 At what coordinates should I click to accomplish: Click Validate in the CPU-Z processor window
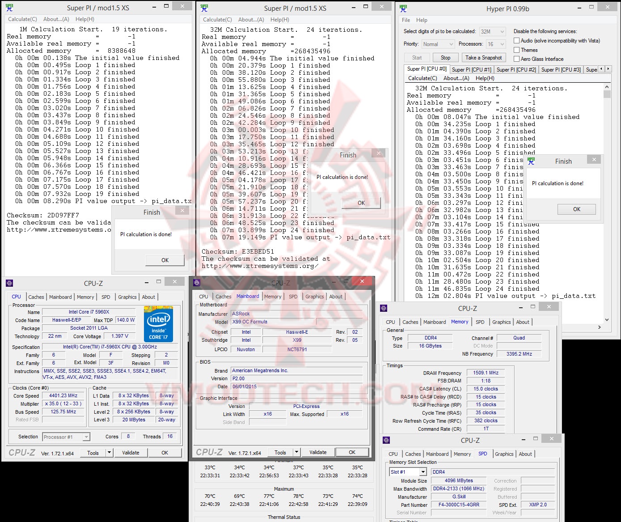coord(131,453)
